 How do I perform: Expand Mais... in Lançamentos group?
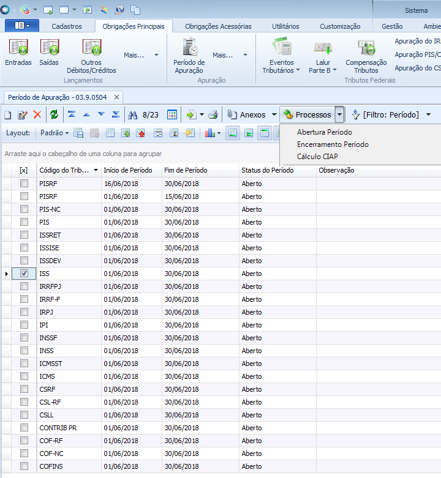pyautogui.click(x=156, y=55)
